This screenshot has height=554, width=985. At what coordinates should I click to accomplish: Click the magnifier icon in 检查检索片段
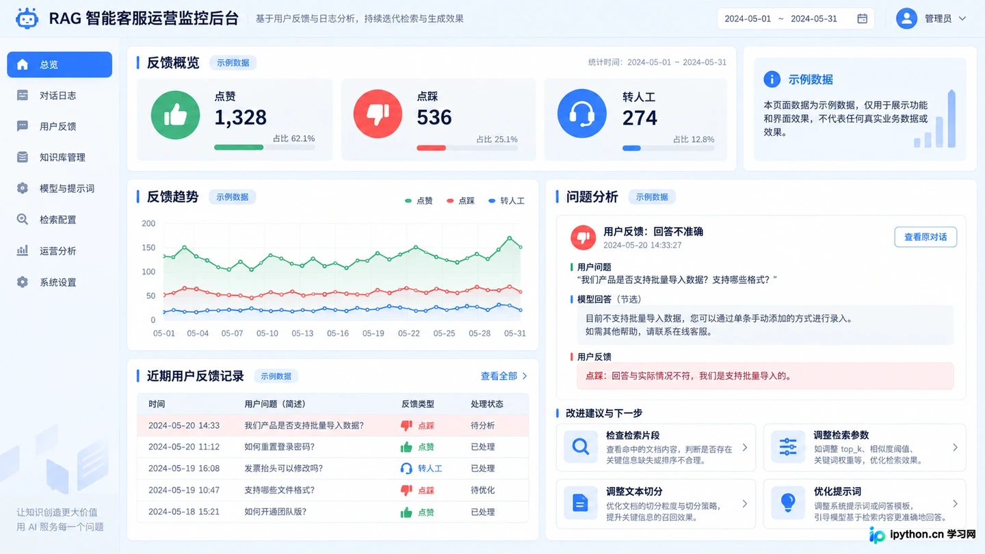pos(581,447)
